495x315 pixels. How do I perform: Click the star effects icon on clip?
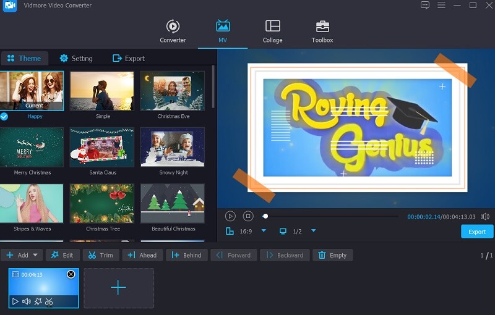pyautogui.click(x=38, y=301)
